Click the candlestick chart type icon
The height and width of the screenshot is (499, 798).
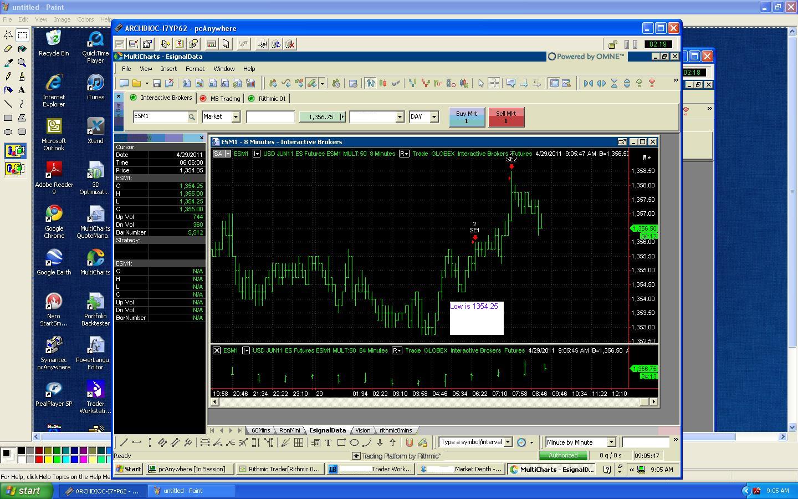click(x=382, y=83)
